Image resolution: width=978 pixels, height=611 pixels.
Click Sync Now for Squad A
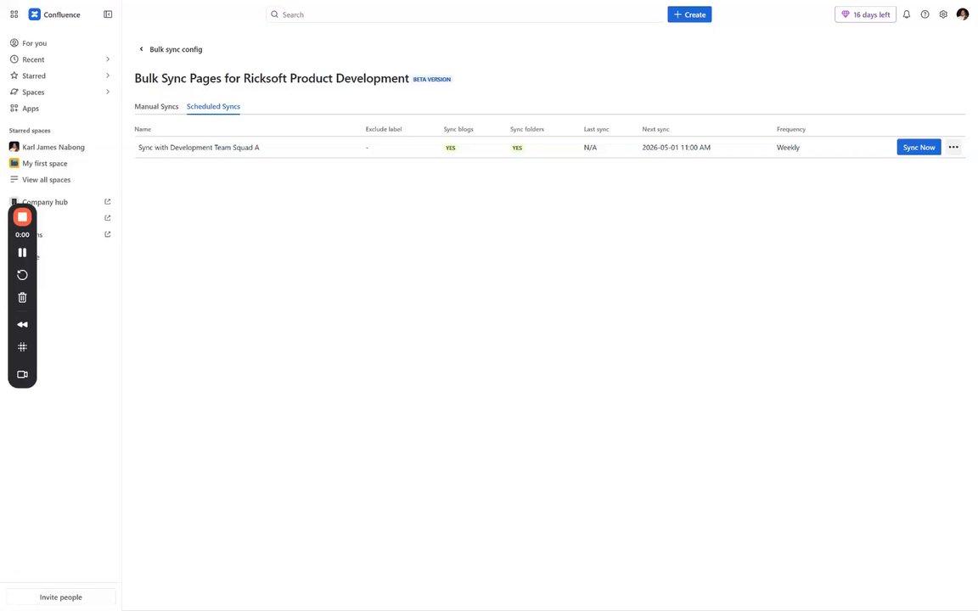click(919, 147)
